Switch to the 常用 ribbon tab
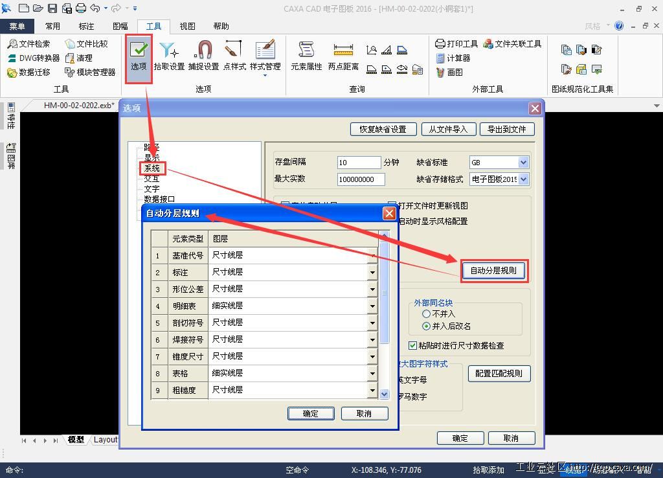This screenshot has width=663, height=478. (x=52, y=26)
